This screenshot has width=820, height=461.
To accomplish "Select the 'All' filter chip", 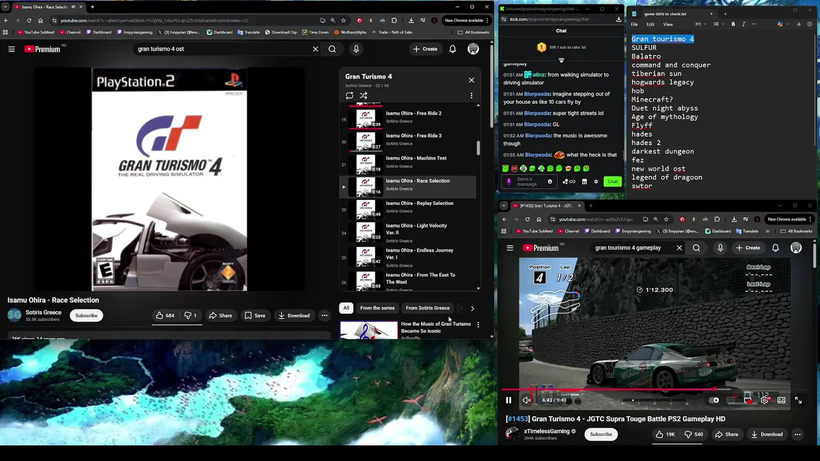I will (x=346, y=308).
